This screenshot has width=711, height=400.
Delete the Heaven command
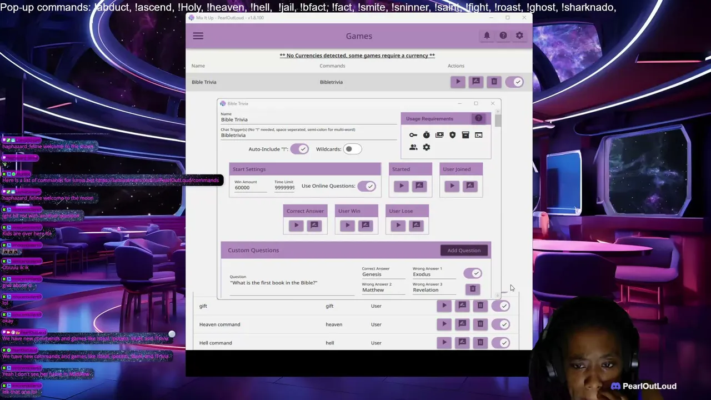click(480, 324)
